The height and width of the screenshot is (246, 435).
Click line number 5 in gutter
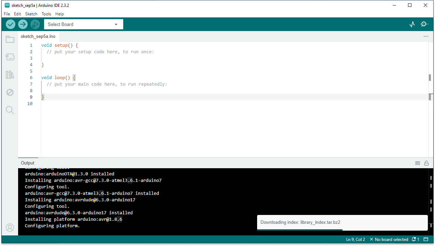click(x=31, y=71)
